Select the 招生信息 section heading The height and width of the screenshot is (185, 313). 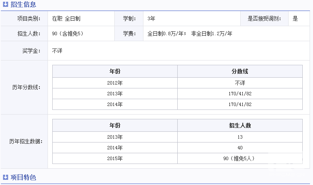[24, 4]
